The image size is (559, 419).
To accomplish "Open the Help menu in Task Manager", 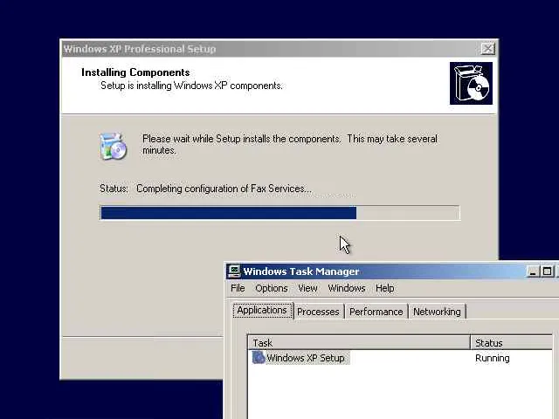I will click(384, 288).
